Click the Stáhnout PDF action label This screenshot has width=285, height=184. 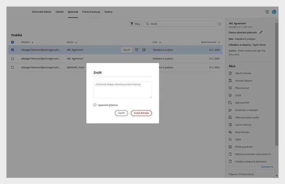242,103
